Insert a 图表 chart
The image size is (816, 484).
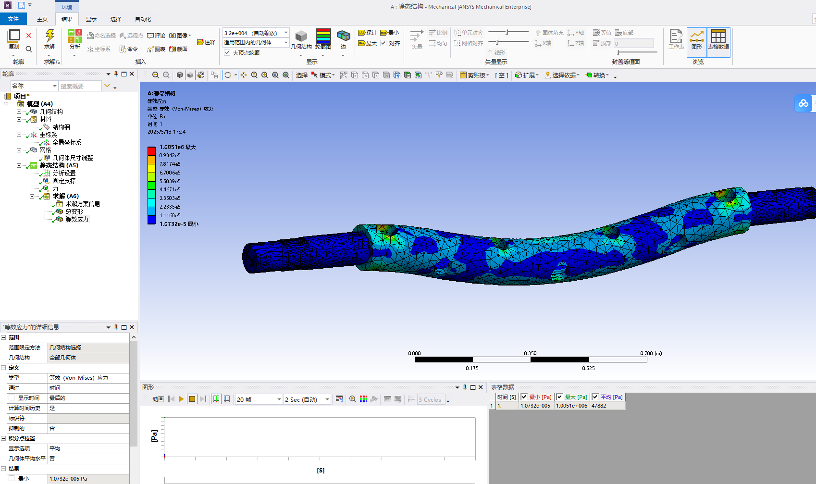coord(156,49)
